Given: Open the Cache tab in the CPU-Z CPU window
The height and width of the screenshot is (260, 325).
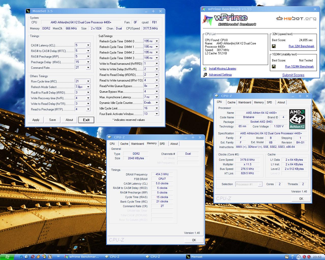Looking at the screenshot, I should click(231, 102).
